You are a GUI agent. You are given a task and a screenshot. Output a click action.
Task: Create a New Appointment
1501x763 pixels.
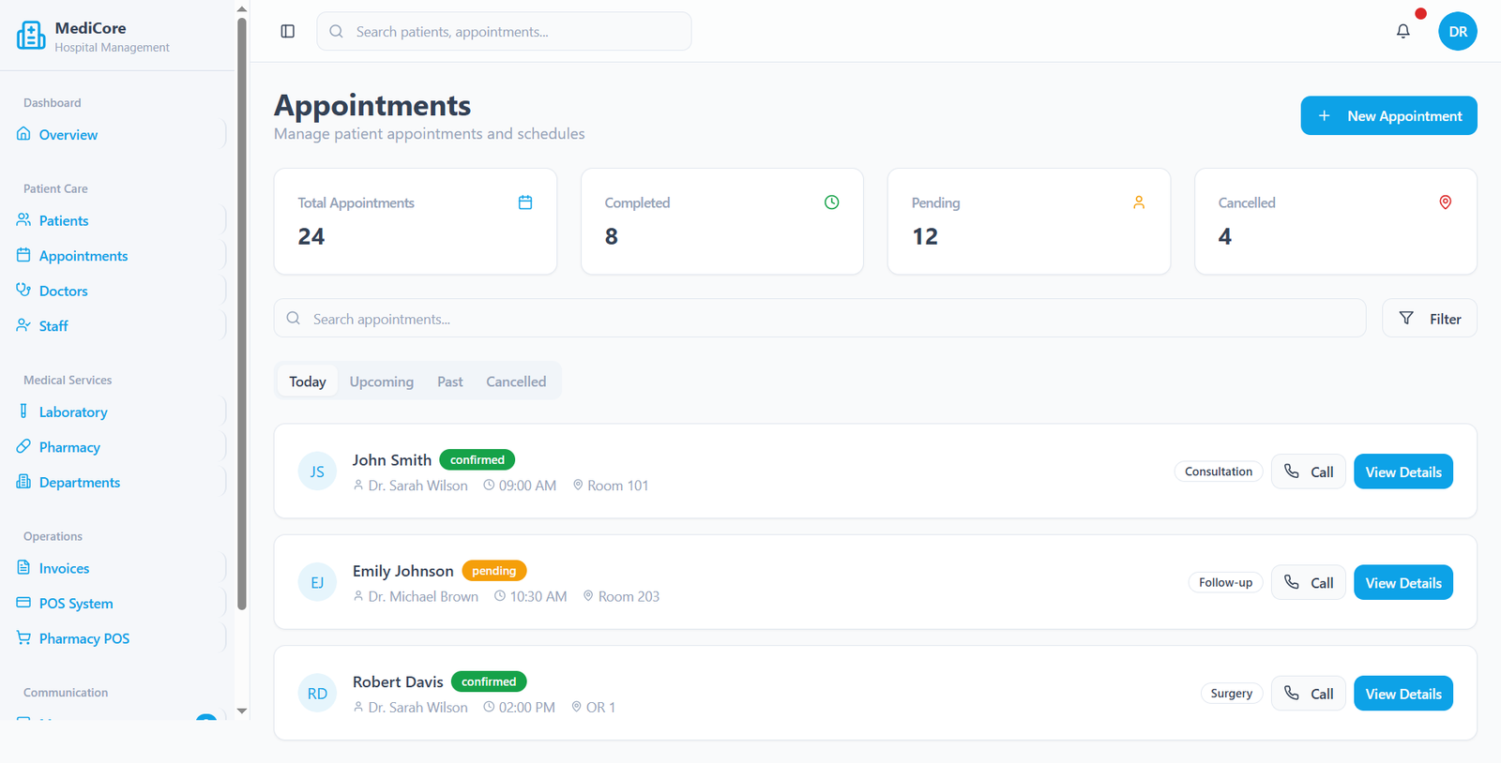[1387, 116]
